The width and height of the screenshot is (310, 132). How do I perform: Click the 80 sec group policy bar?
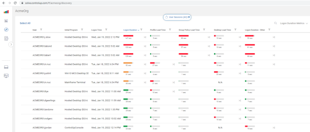pyautogui.click(x=184, y=36)
